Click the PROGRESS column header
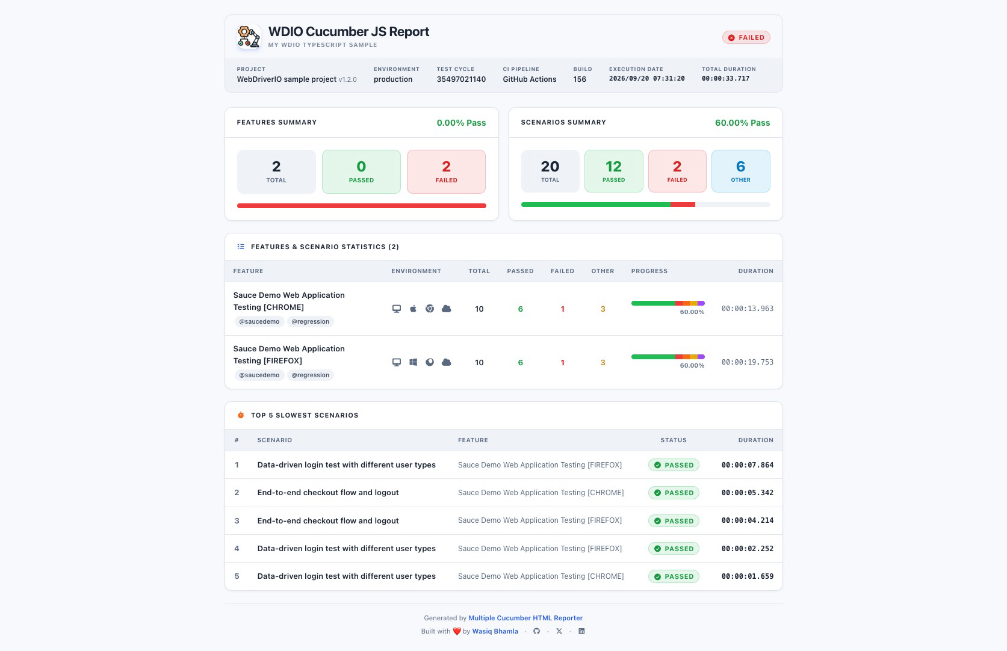Image resolution: width=1007 pixels, height=651 pixels. (x=649, y=271)
